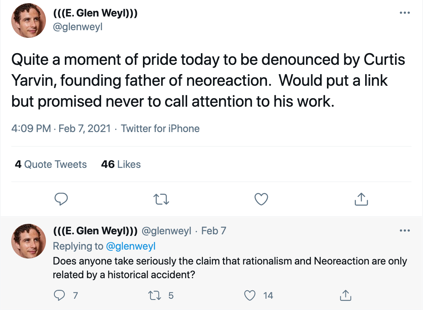
Task: Click @glenweyl link in Replying to
Action: [x=130, y=246]
